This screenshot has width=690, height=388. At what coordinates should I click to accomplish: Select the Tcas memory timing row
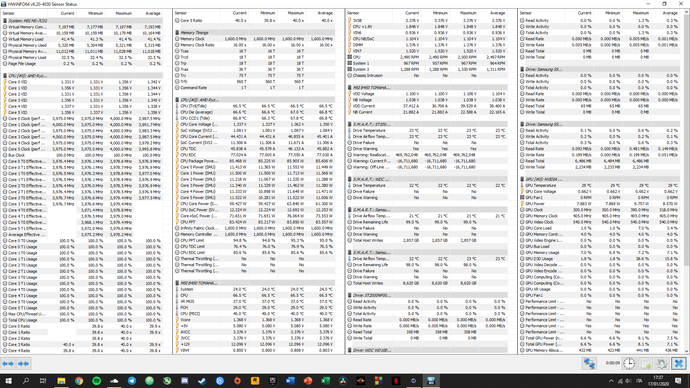(x=255, y=51)
